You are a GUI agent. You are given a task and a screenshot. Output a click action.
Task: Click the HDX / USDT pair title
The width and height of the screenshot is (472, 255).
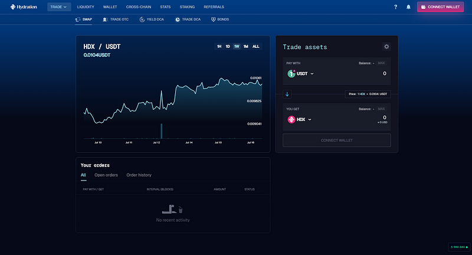[x=101, y=47]
